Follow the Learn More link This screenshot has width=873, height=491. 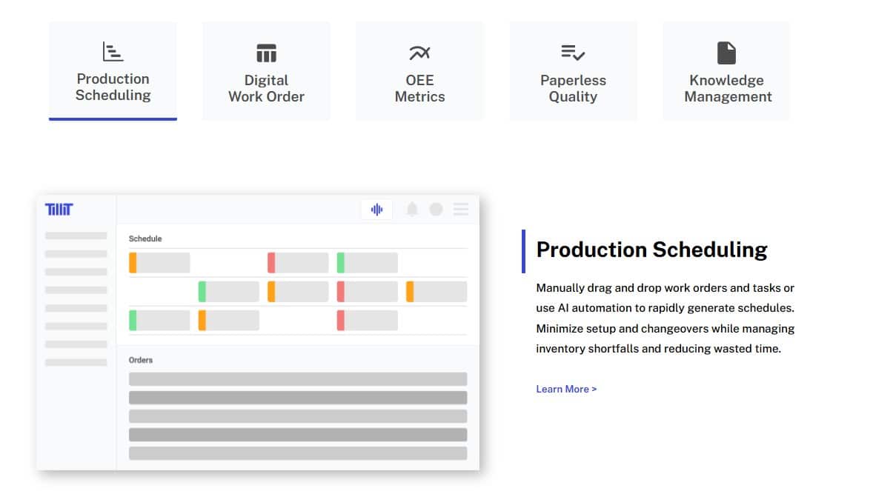click(x=566, y=389)
